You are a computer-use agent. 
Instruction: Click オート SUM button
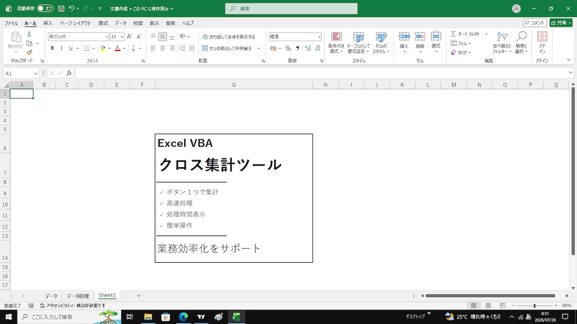[x=465, y=34]
